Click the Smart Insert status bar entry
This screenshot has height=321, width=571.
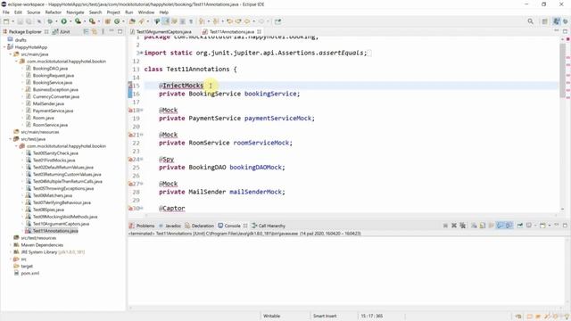coord(325,316)
